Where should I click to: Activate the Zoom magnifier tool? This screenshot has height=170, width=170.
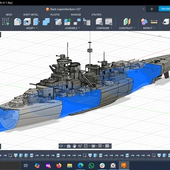tap(80, 146)
